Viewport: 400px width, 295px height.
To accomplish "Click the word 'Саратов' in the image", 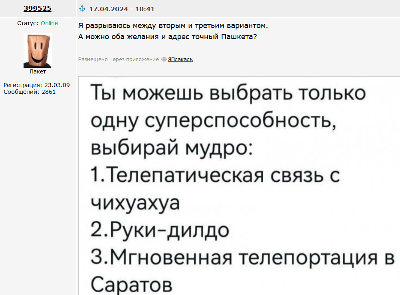I will (132, 285).
